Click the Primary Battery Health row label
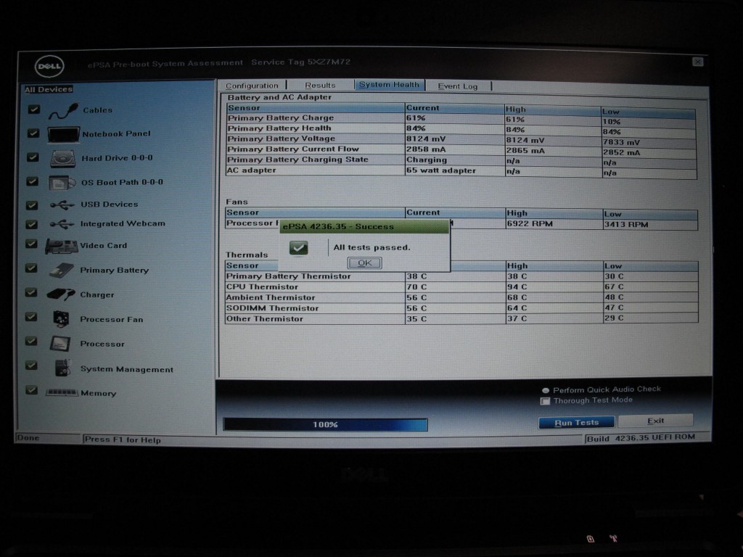Screen dimensions: 743x557 point(279,128)
